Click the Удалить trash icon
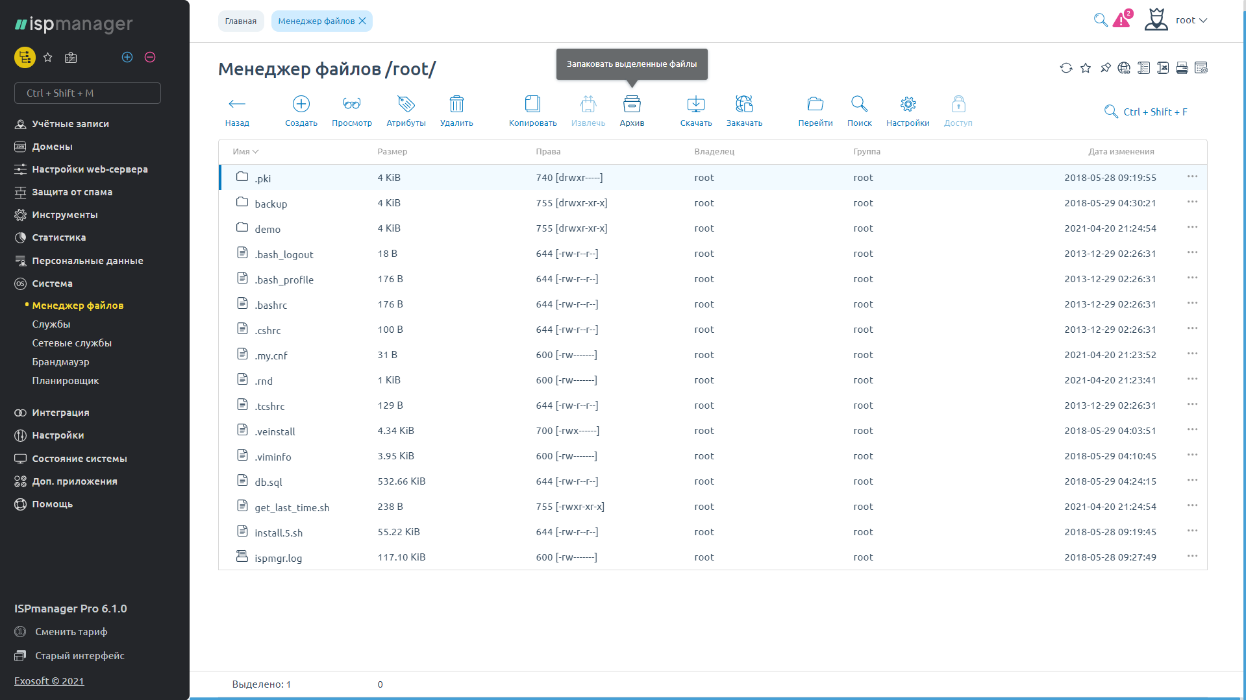This screenshot has height=700, width=1246. click(456, 104)
